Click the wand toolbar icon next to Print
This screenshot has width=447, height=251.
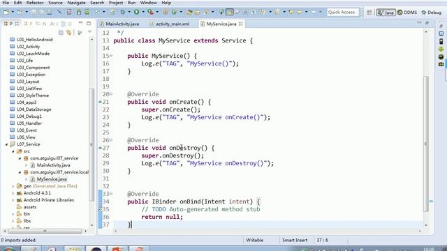(x=59, y=12)
